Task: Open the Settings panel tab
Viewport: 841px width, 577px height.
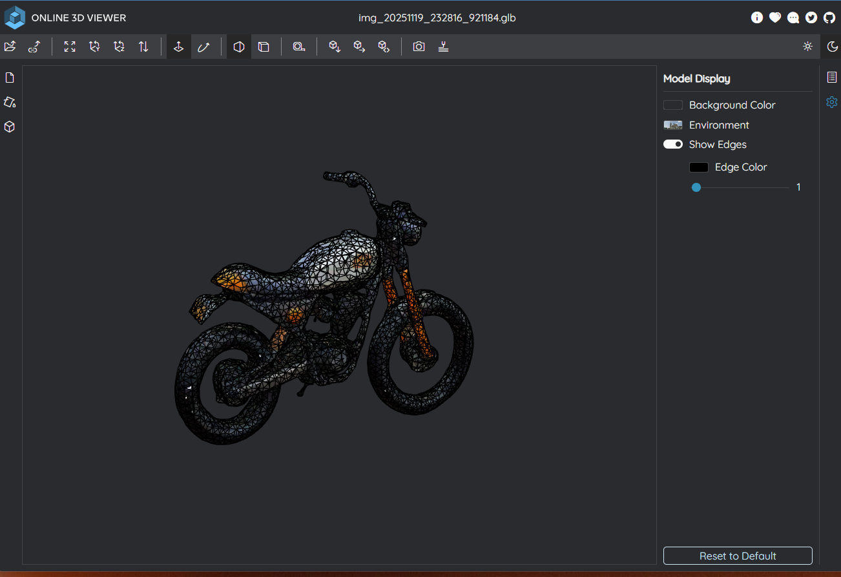Action: (831, 102)
